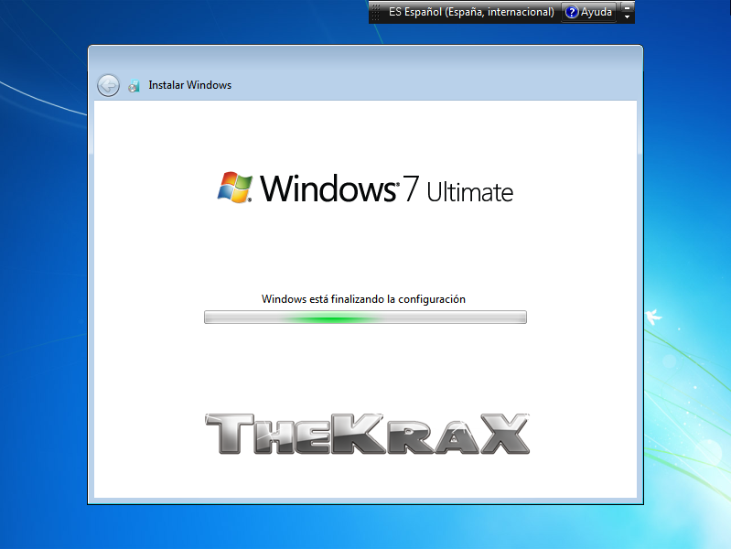Click the Windows flag logo
731x549 pixels.
235,188
